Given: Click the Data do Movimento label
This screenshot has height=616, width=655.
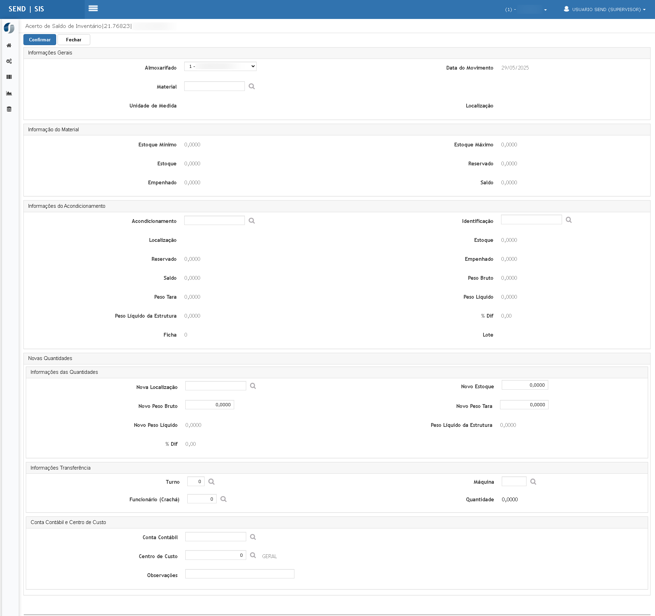Looking at the screenshot, I should (470, 68).
